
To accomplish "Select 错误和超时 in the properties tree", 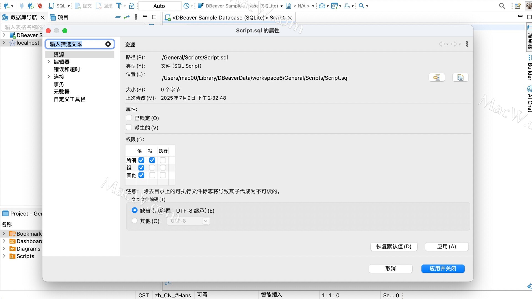I will point(67,69).
